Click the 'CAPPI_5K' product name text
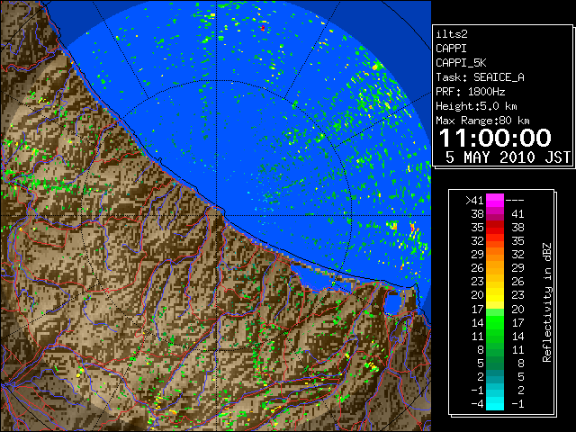Viewport: 576px width, 432px height. 461,63
